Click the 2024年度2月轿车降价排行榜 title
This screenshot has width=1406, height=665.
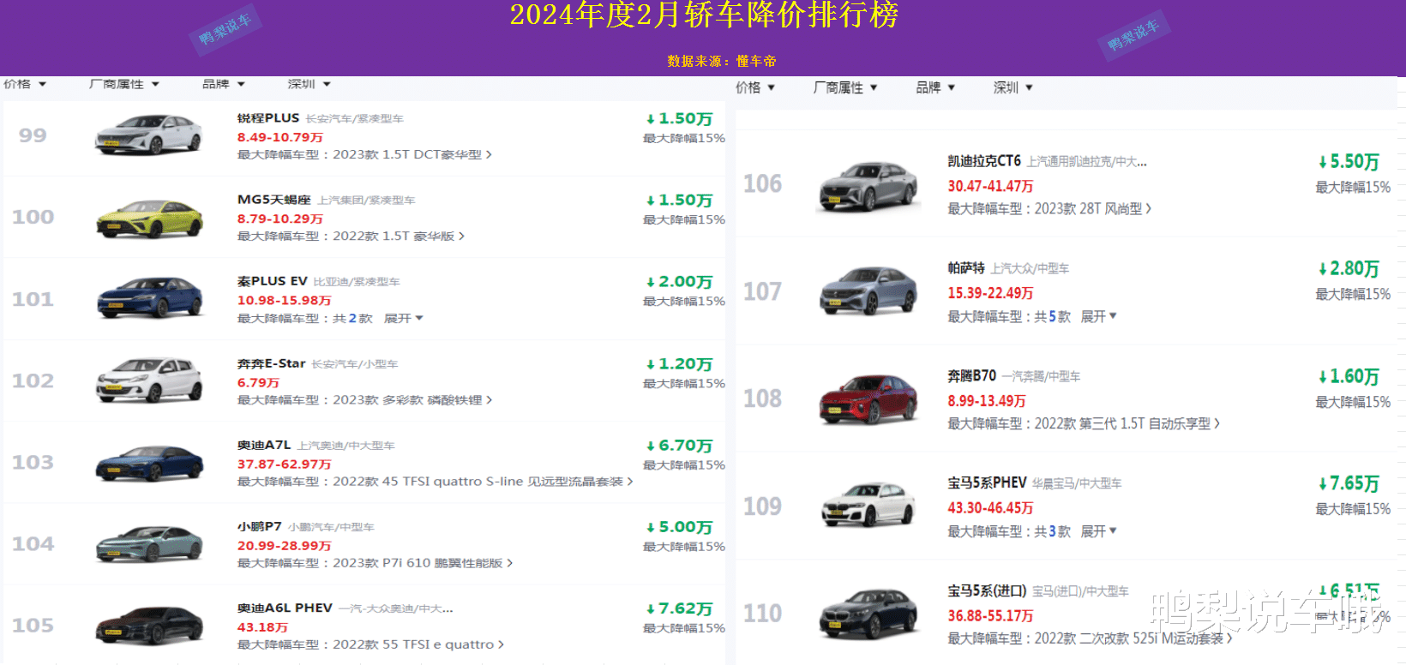coord(704,15)
